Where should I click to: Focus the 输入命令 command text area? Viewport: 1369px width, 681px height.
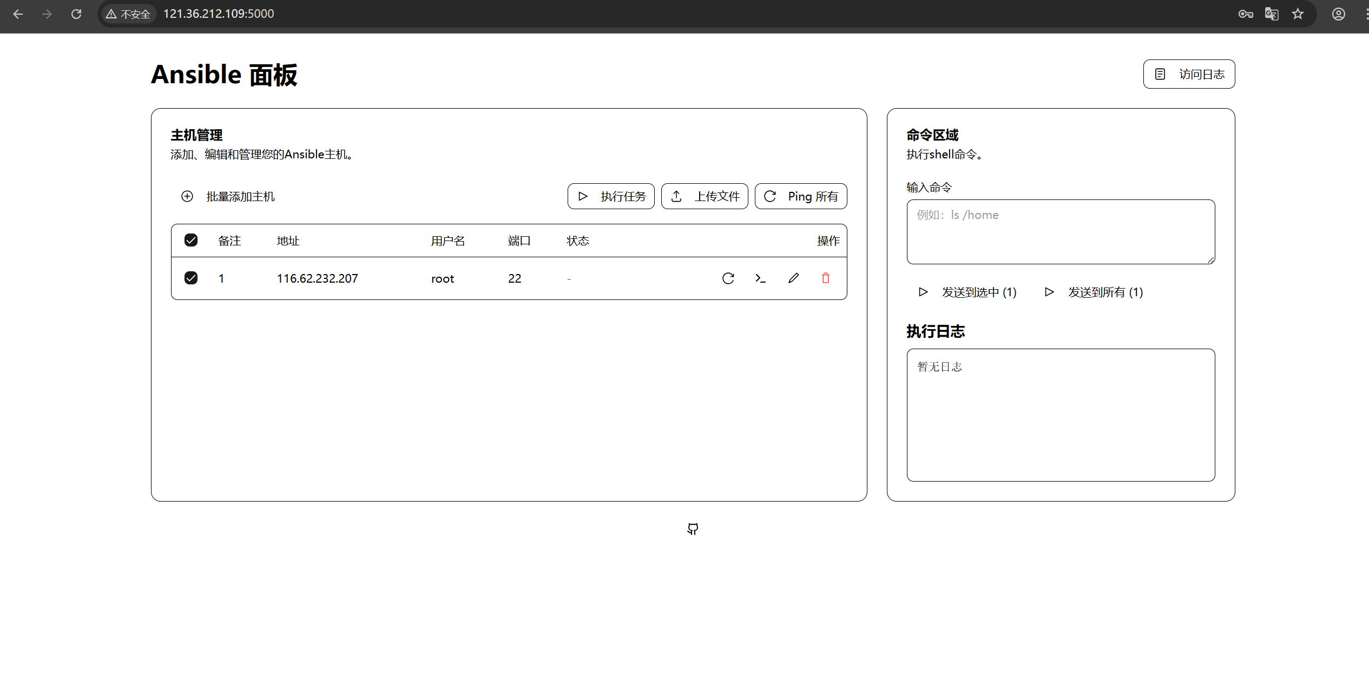(1061, 231)
